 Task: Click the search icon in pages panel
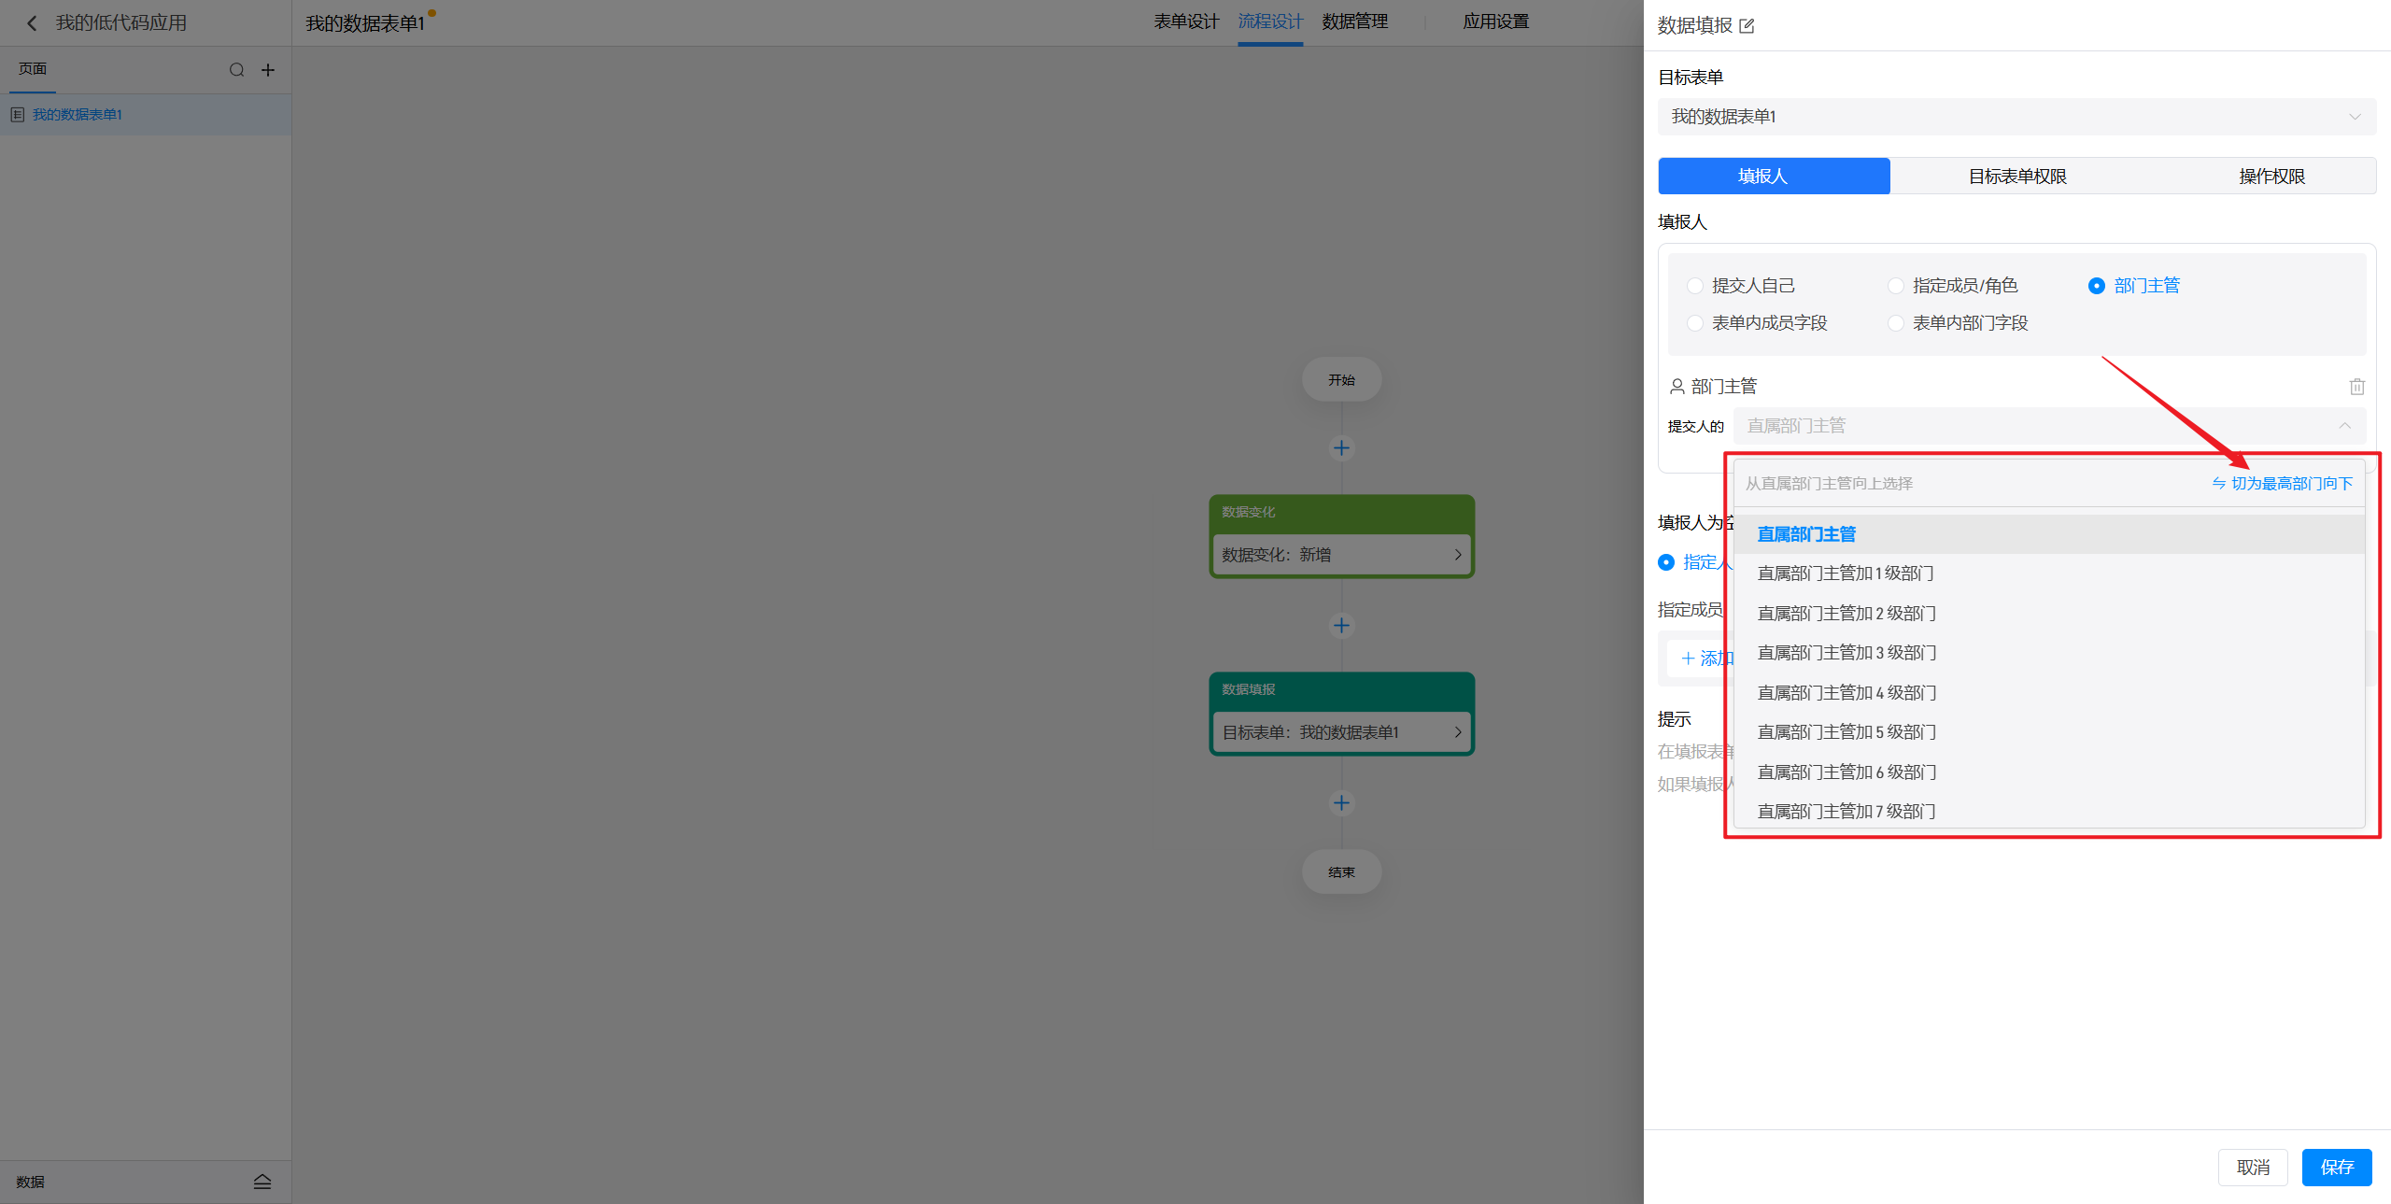236,70
